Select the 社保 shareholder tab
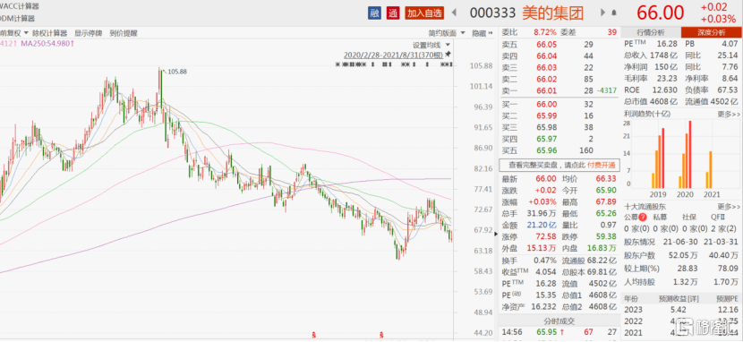Viewport: 743px width, 342px height. (x=689, y=218)
